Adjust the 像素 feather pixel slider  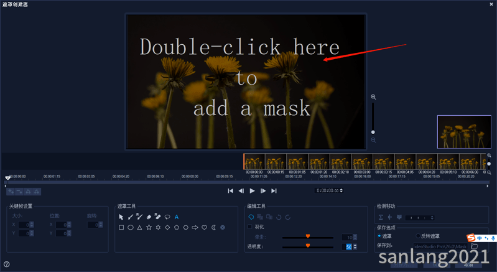pyautogui.click(x=307, y=237)
